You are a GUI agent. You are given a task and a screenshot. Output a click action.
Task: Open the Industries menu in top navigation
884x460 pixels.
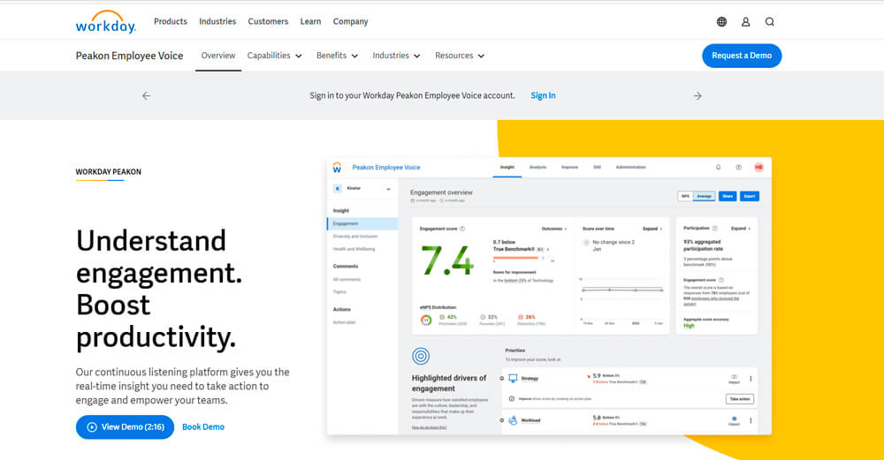click(217, 21)
